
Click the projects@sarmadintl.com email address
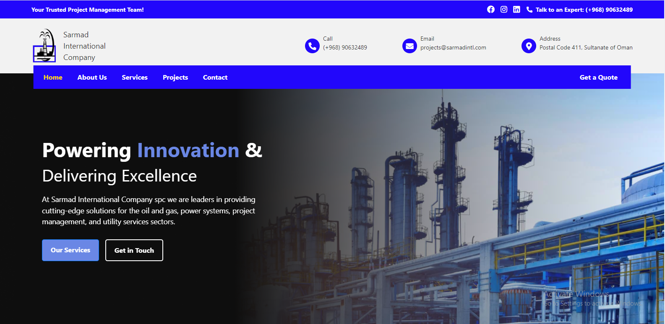click(x=453, y=47)
